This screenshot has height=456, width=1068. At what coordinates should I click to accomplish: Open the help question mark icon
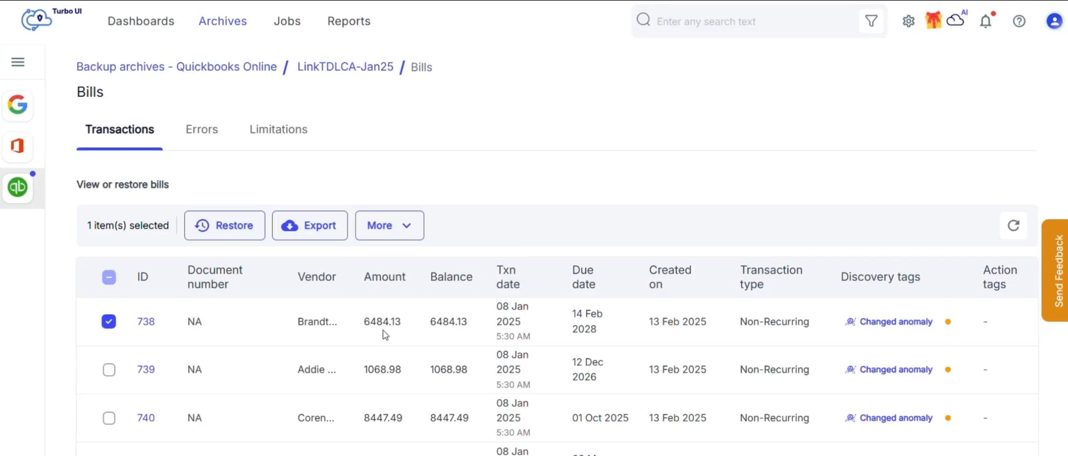click(1019, 21)
